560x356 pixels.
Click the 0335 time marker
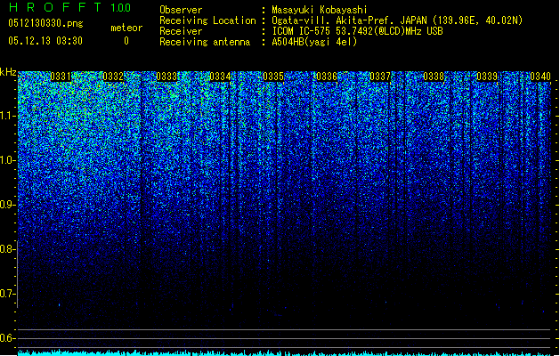point(273,77)
